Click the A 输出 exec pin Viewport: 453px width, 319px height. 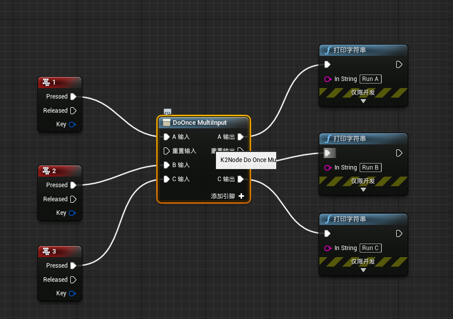coord(241,137)
